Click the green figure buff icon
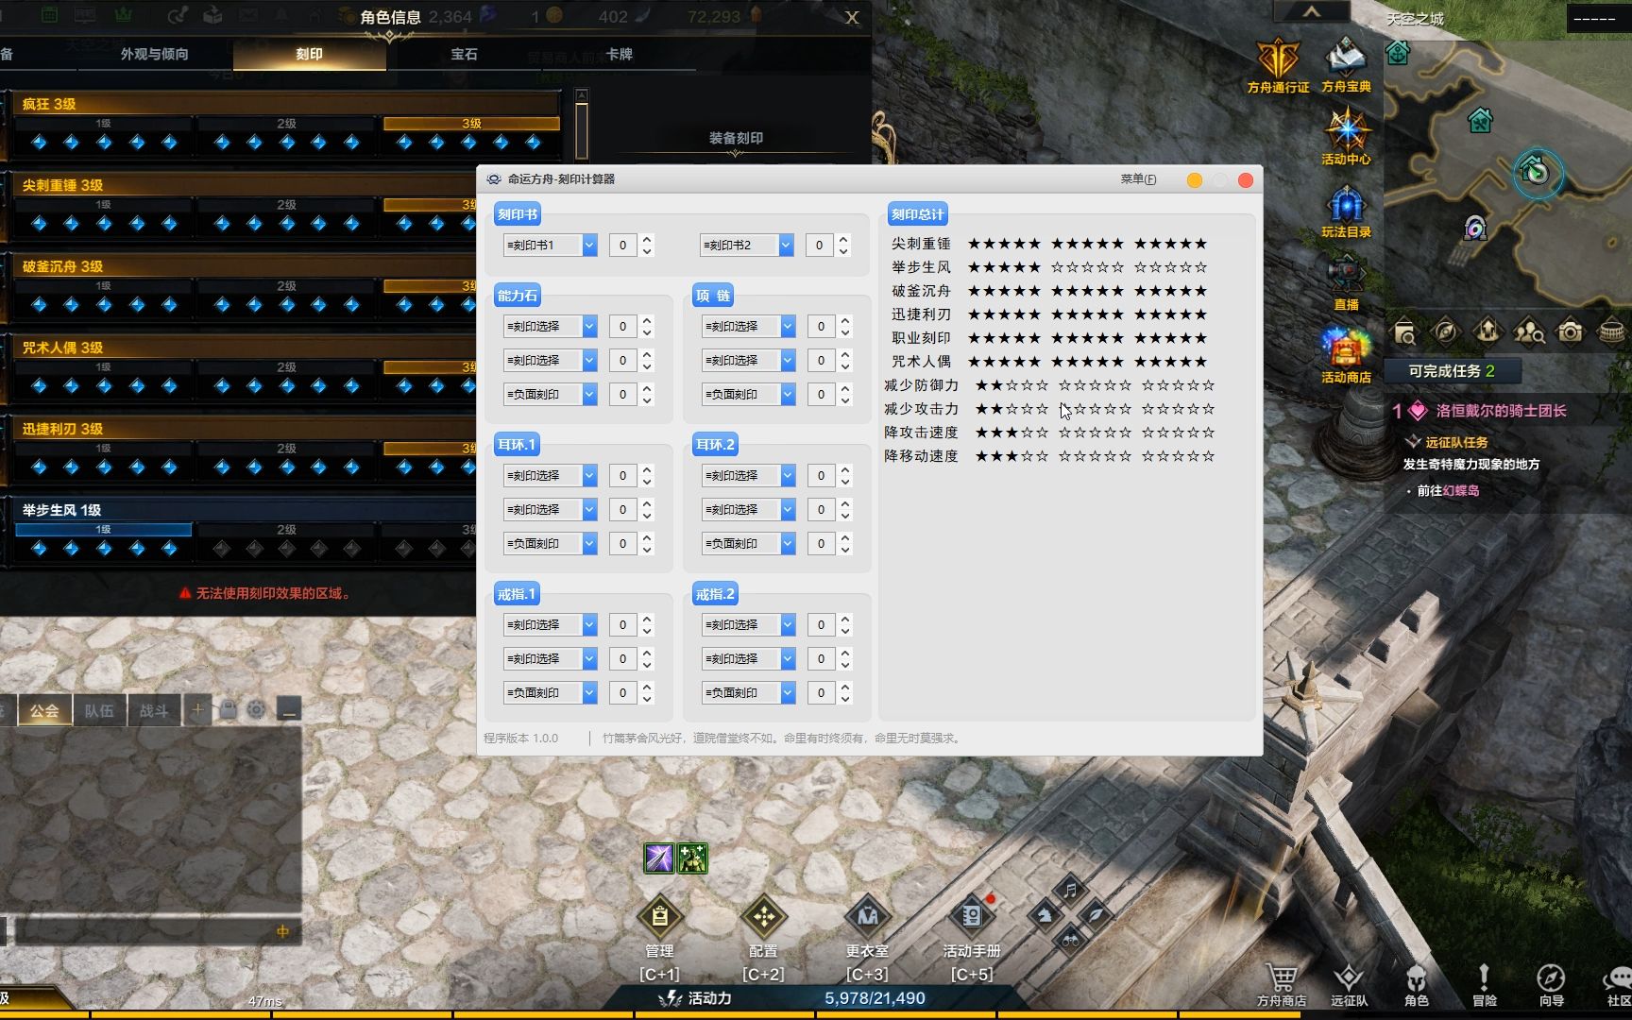Viewport: 1632px width, 1020px height. tap(692, 858)
